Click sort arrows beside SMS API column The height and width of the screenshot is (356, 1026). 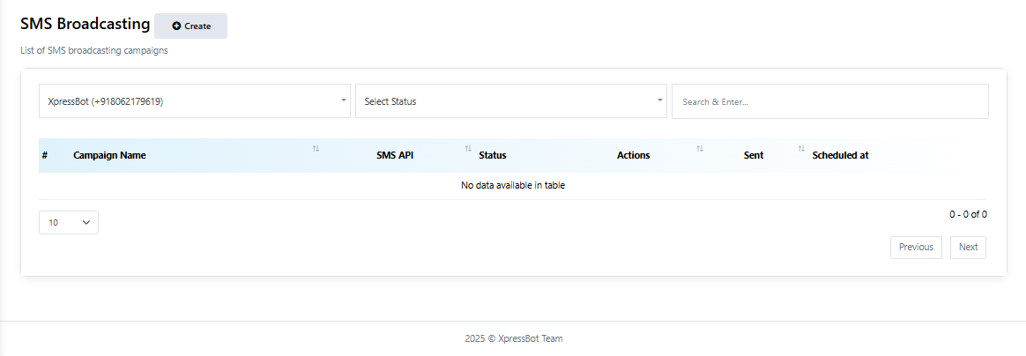pos(468,148)
